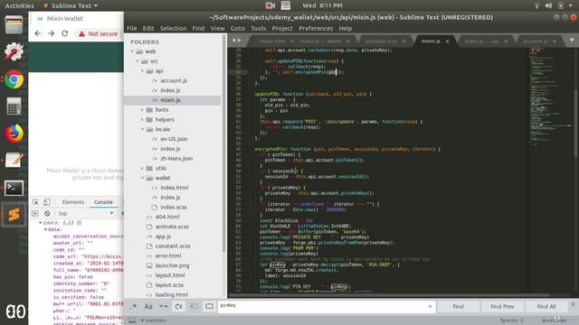Toggle DevTools device toolbar icon
The width and height of the screenshot is (579, 325).
(46, 202)
